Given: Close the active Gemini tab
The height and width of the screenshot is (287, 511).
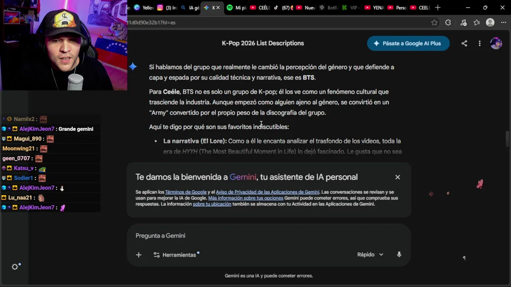Looking at the screenshot, I should [x=218, y=8].
